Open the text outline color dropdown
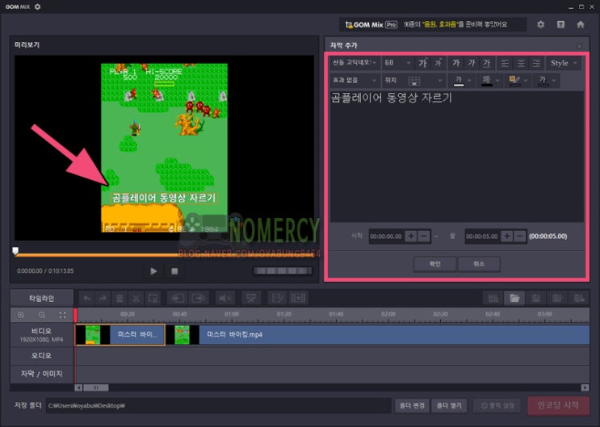 tap(490, 81)
